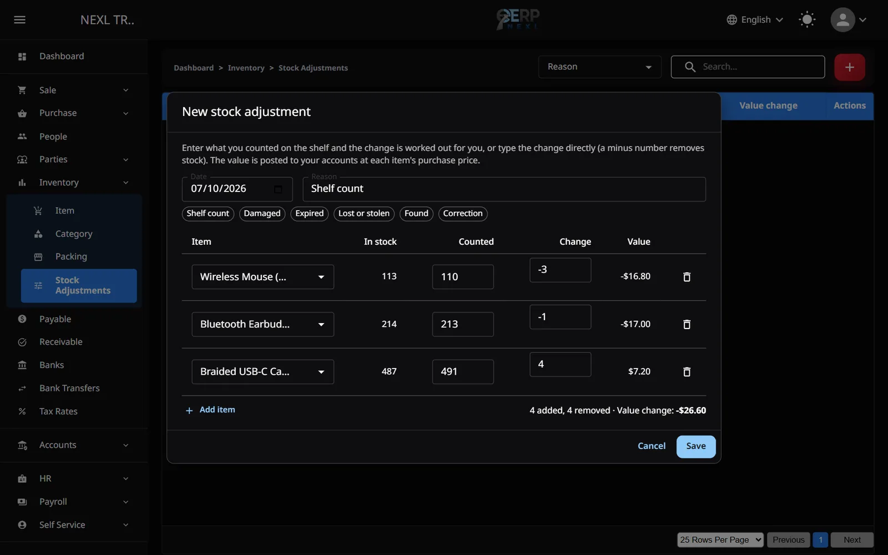This screenshot has height=555, width=888.
Task: Click the People sidebar icon
Action: (x=22, y=137)
